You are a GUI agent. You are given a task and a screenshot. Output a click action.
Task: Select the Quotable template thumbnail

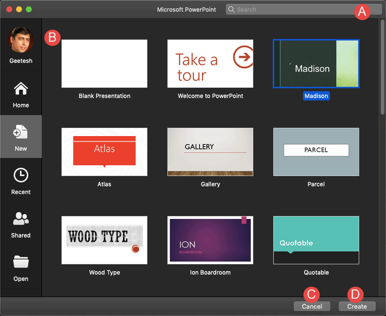click(316, 240)
